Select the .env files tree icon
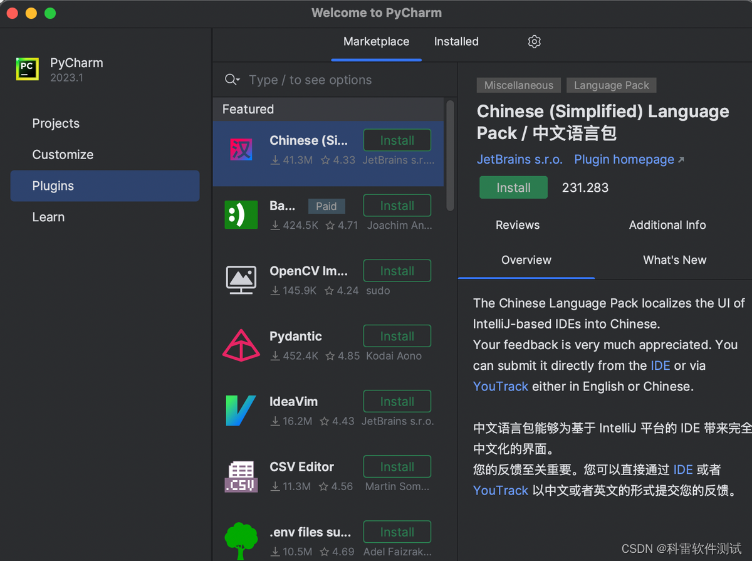Viewport: 752px width, 561px height. pyautogui.click(x=241, y=541)
